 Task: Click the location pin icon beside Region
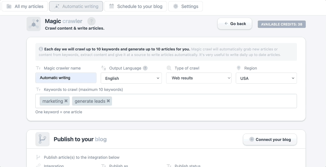click(239, 68)
